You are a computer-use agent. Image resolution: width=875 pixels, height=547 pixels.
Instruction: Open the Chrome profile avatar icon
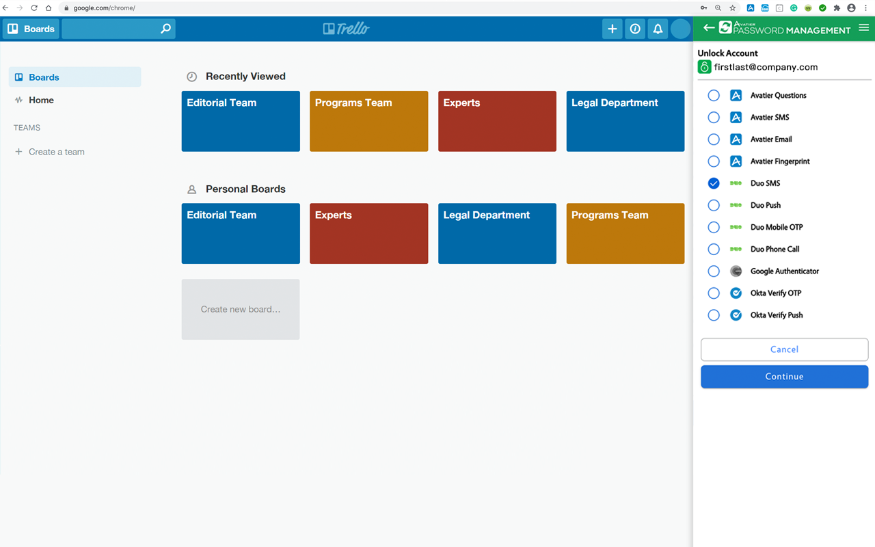(851, 8)
